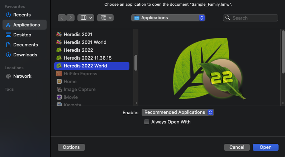Click the Search field
285x157 pixels.
coord(251,18)
